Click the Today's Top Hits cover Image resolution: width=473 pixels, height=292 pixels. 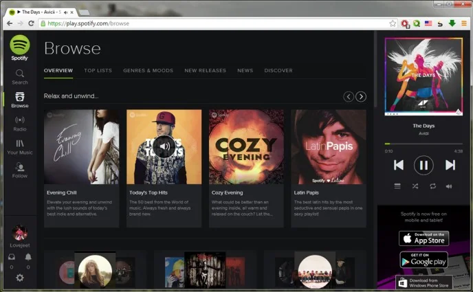click(x=164, y=147)
